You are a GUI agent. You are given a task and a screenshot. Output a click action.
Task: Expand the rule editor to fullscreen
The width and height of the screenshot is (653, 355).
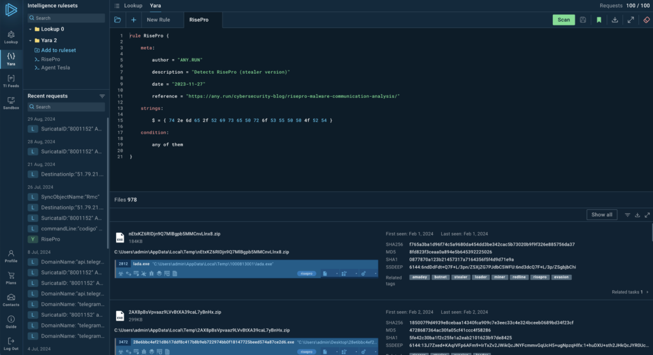coord(631,20)
